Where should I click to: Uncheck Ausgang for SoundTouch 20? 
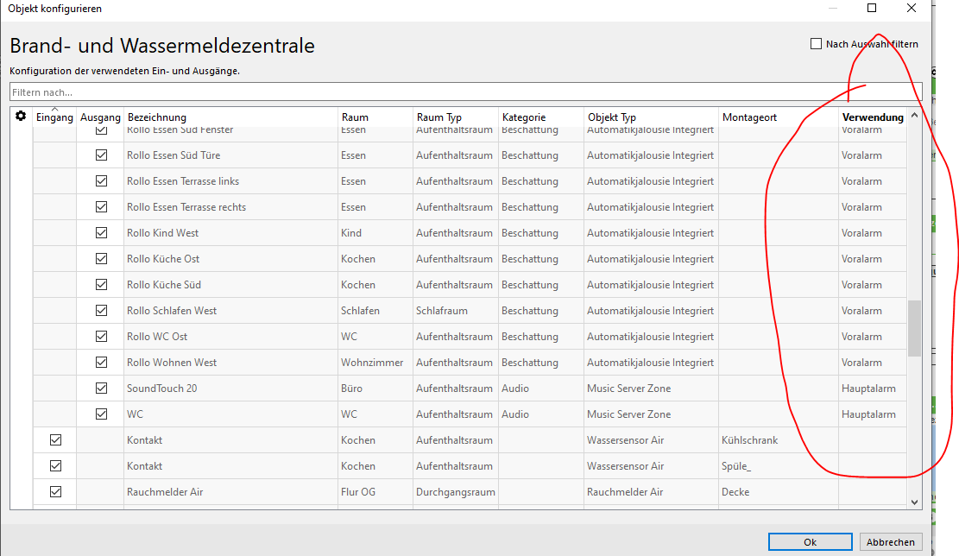pos(101,389)
